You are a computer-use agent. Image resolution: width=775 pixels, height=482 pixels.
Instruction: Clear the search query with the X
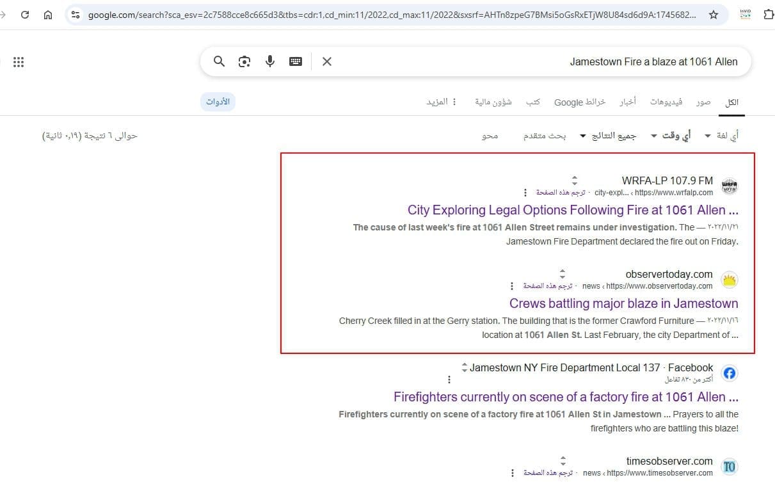[327, 61]
